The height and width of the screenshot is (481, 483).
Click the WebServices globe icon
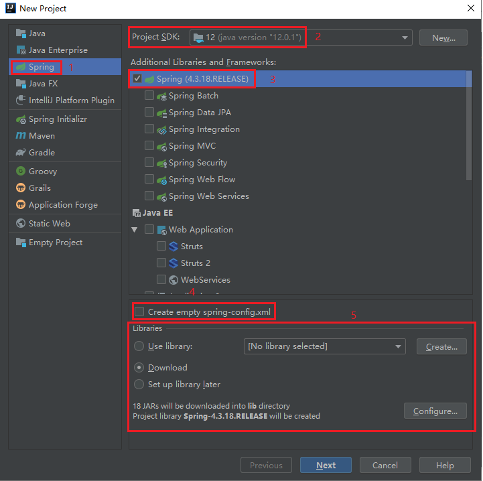[174, 280]
